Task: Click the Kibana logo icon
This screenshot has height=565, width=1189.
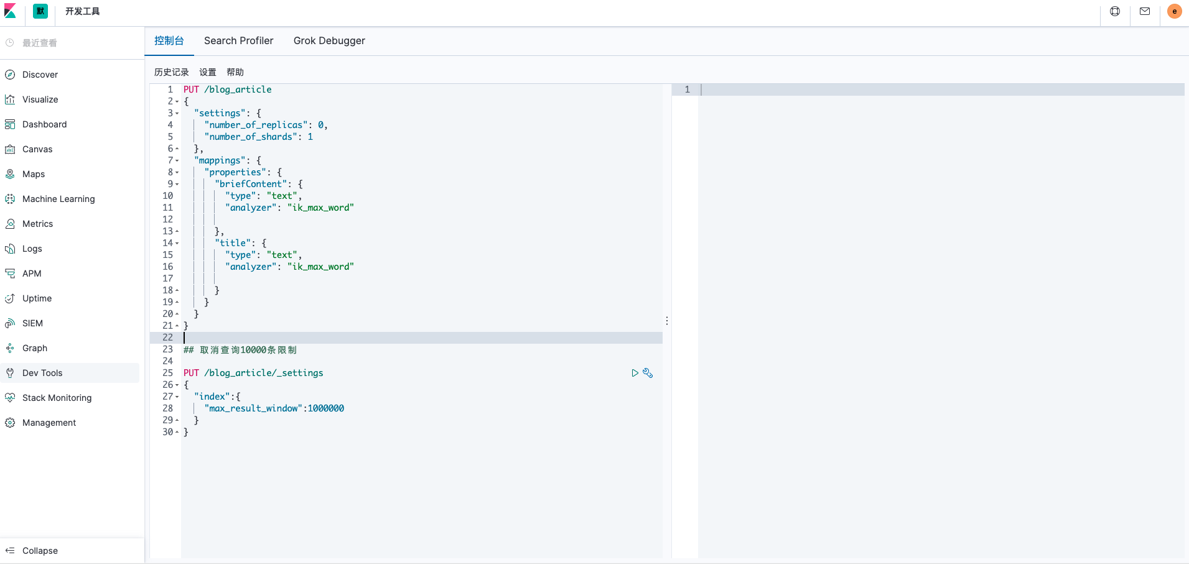Action: coord(10,11)
